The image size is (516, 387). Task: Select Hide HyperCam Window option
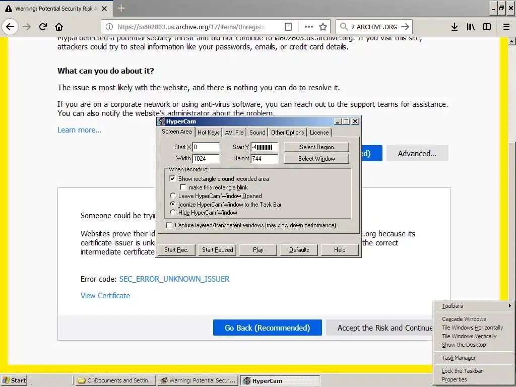(x=172, y=212)
